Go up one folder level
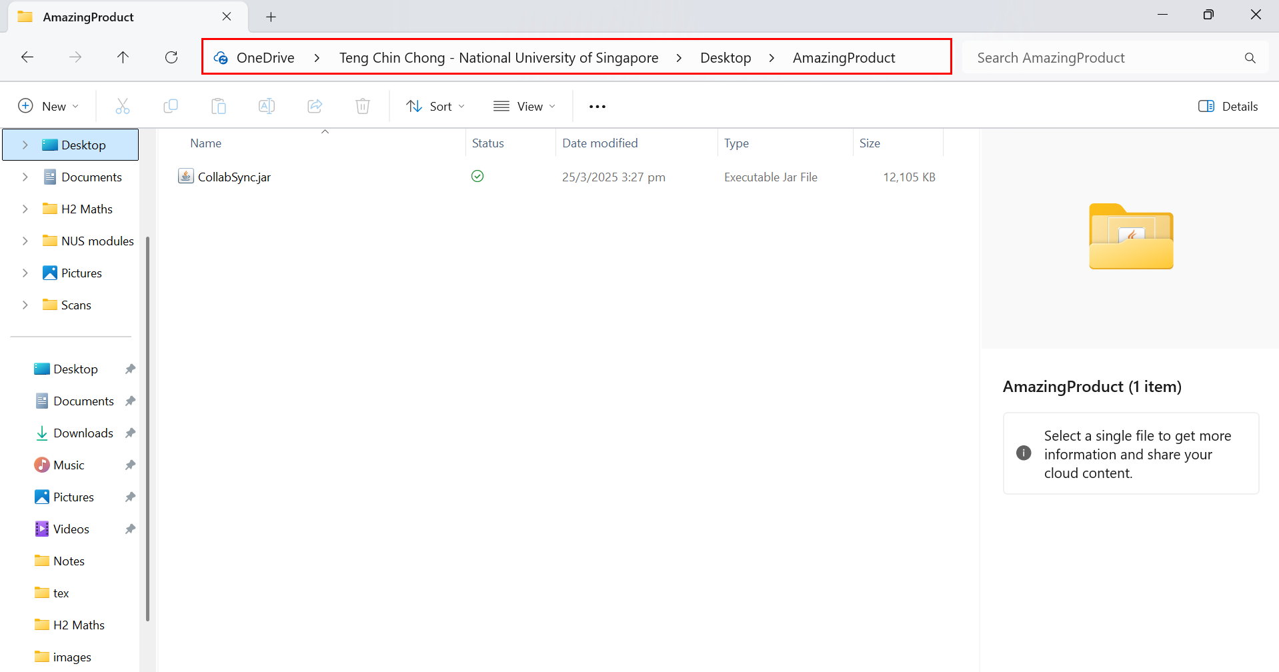Viewport: 1279px width, 672px height. (x=123, y=57)
